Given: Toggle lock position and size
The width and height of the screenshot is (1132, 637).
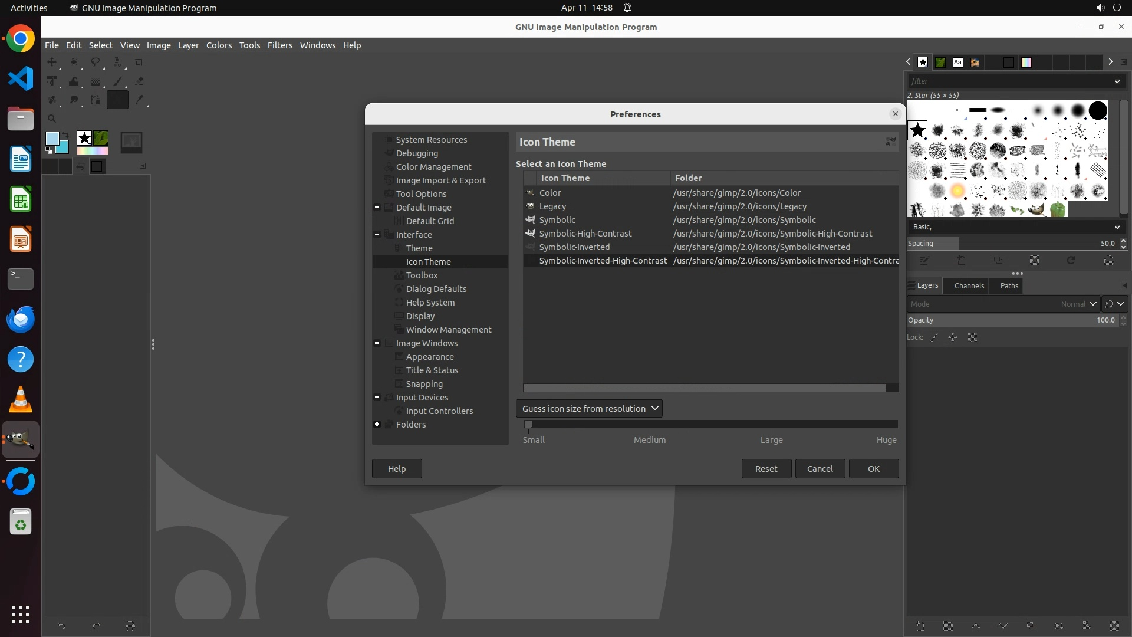Looking at the screenshot, I should click(953, 337).
